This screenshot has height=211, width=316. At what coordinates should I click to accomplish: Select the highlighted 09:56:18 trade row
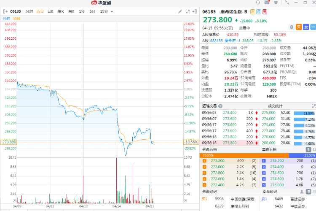coord(230,143)
